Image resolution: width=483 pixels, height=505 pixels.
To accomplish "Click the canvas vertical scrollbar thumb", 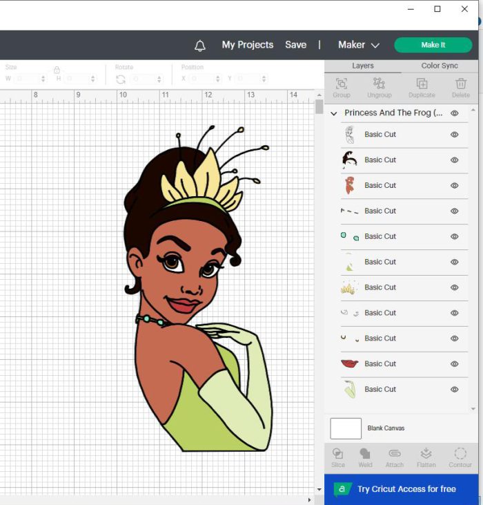I will tap(319, 106).
